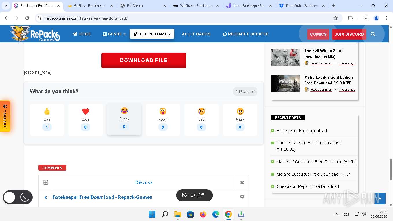
Task: Expand the tab search dropdown arrow
Action: pyautogui.click(x=6, y=6)
